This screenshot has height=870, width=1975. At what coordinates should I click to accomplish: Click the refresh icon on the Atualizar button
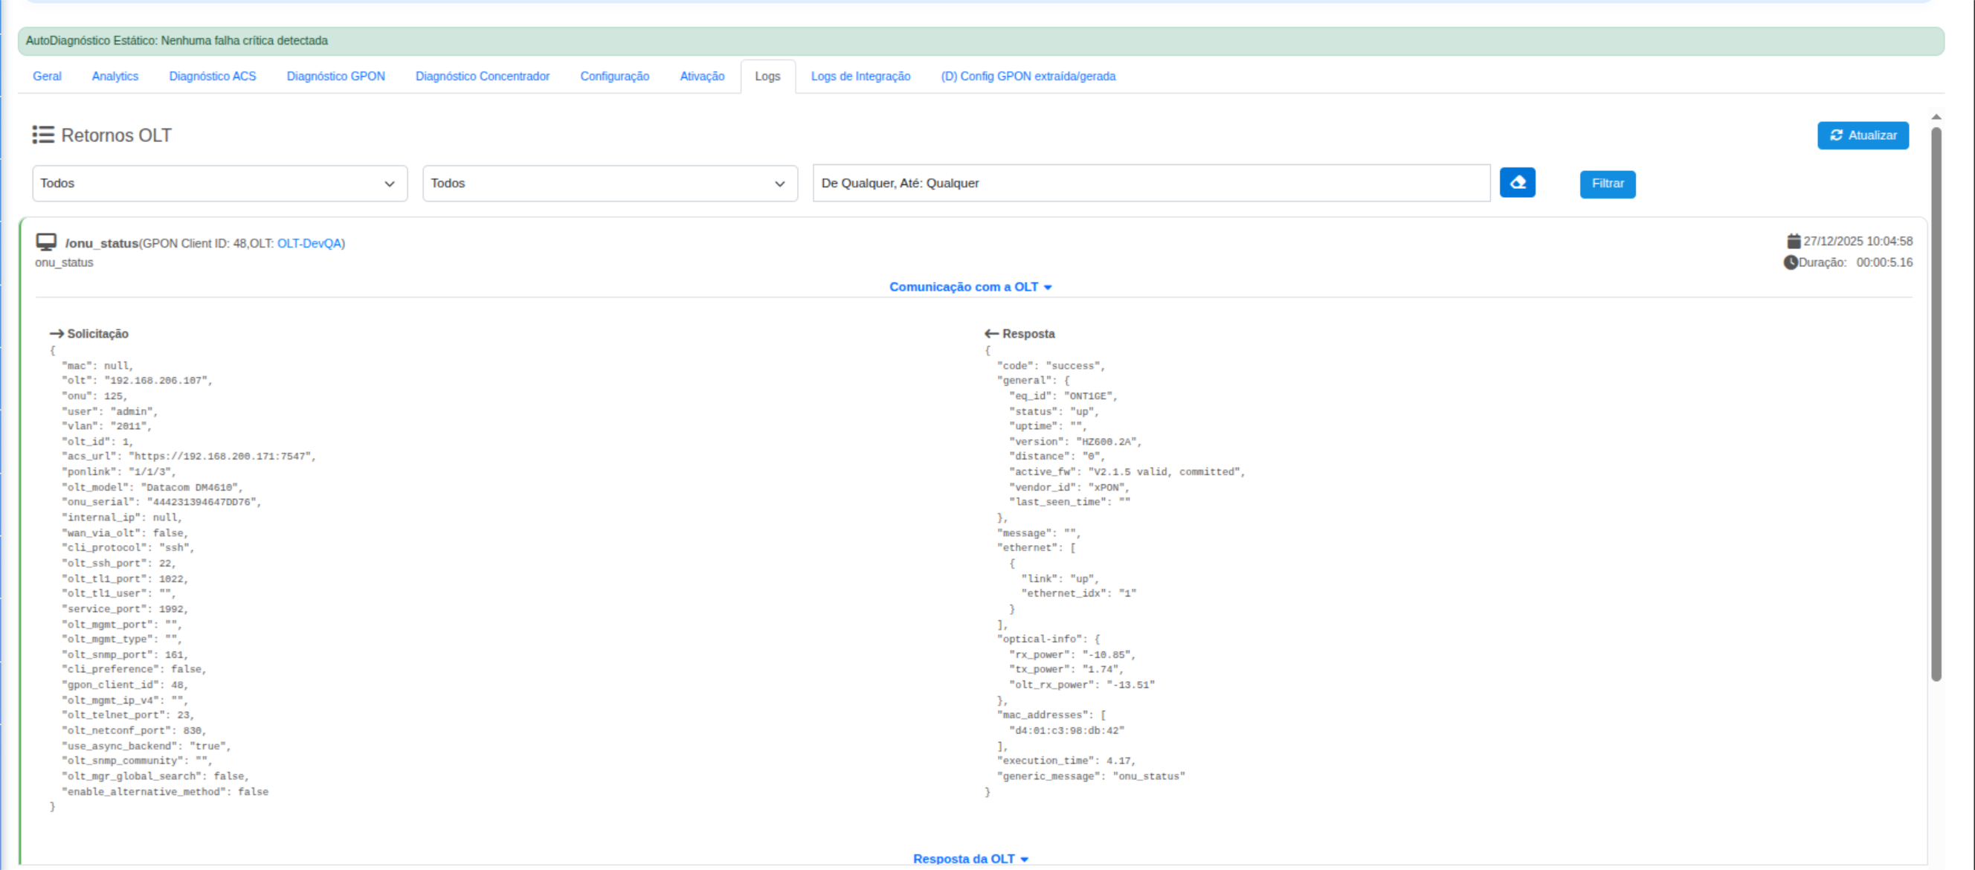[1837, 135]
